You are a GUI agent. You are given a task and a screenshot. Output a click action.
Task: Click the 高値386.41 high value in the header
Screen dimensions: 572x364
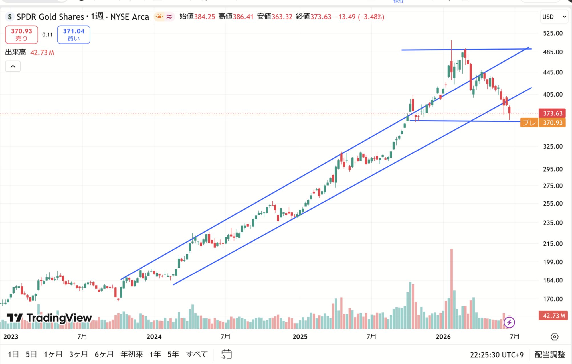point(236,17)
